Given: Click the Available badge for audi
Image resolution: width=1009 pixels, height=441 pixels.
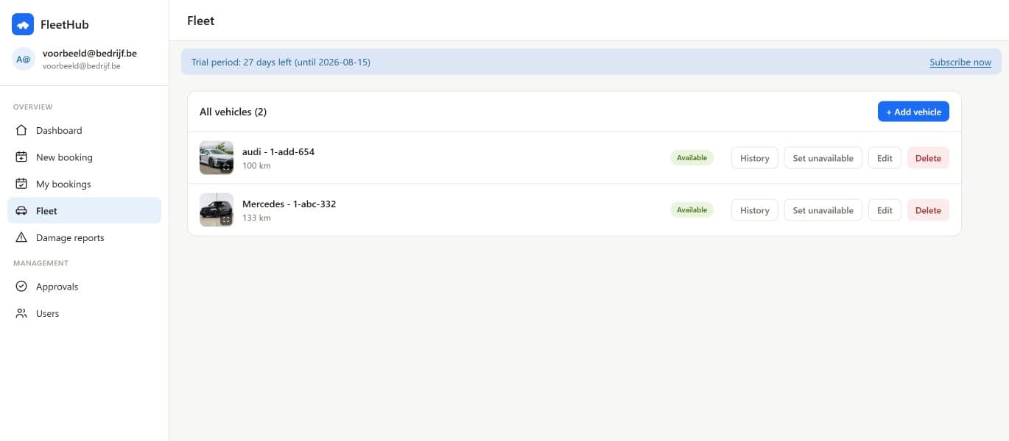Looking at the screenshot, I should [692, 158].
